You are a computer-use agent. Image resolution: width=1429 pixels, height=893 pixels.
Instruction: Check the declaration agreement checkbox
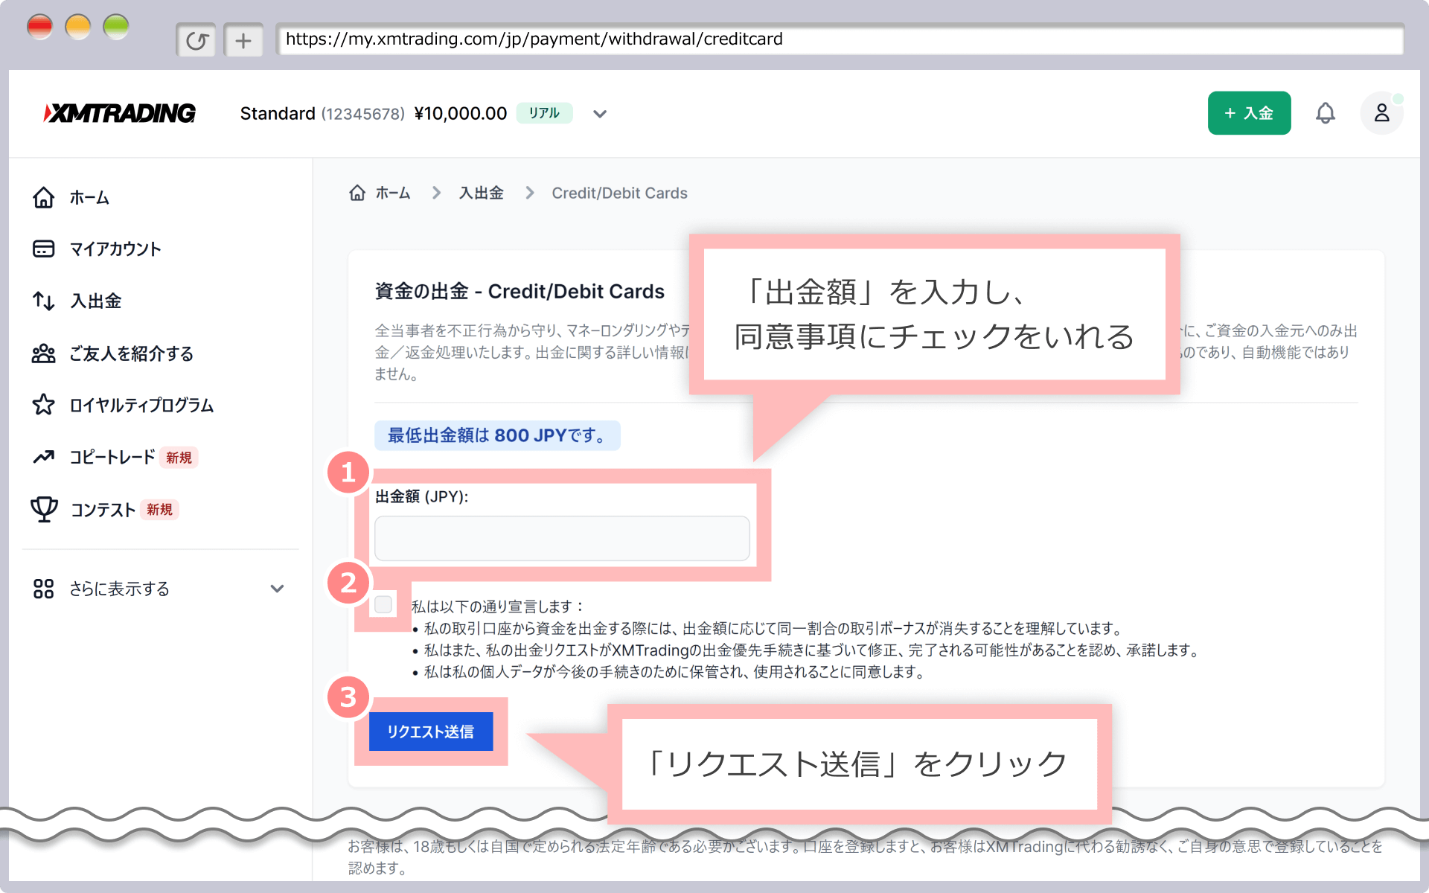(x=383, y=604)
